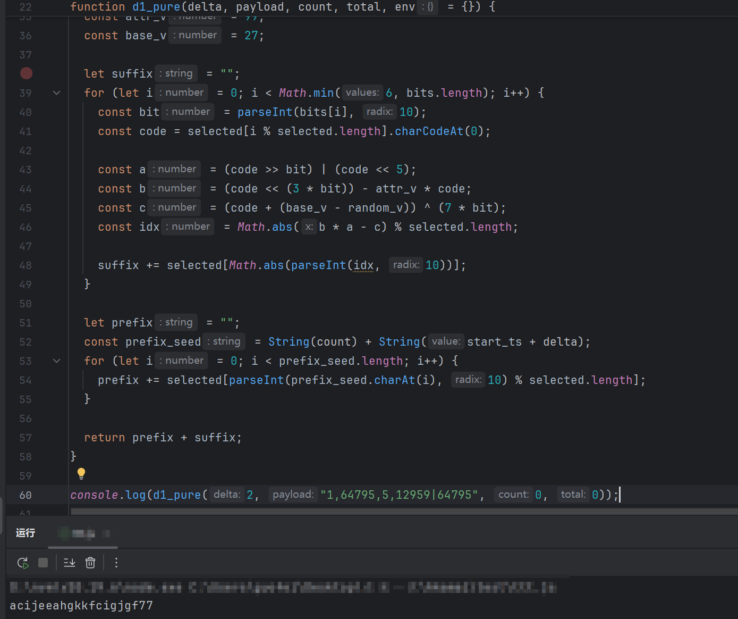Select the blurred run configuration tab
Image resolution: width=738 pixels, height=619 pixels.
point(83,533)
